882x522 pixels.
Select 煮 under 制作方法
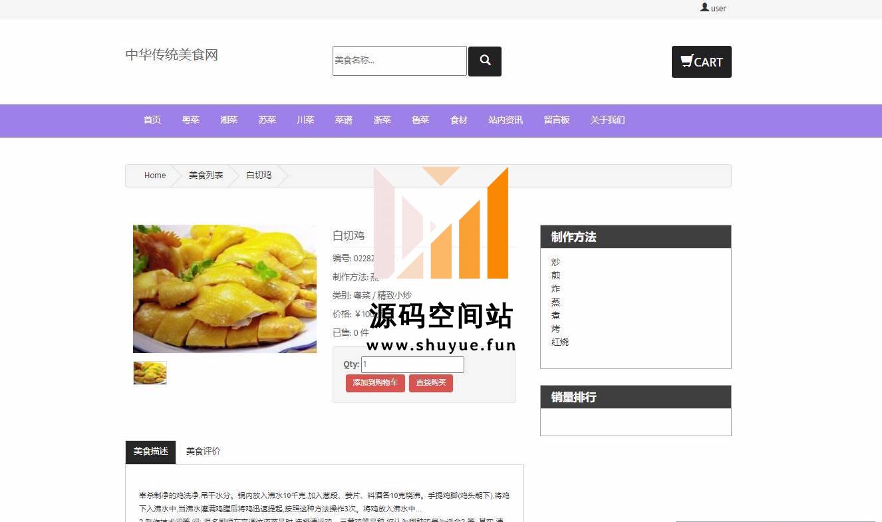(x=555, y=315)
